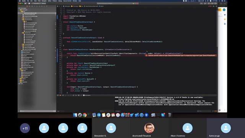Hide the debug area via debug bar button
The height and width of the screenshot is (138, 245).
coord(58,95)
